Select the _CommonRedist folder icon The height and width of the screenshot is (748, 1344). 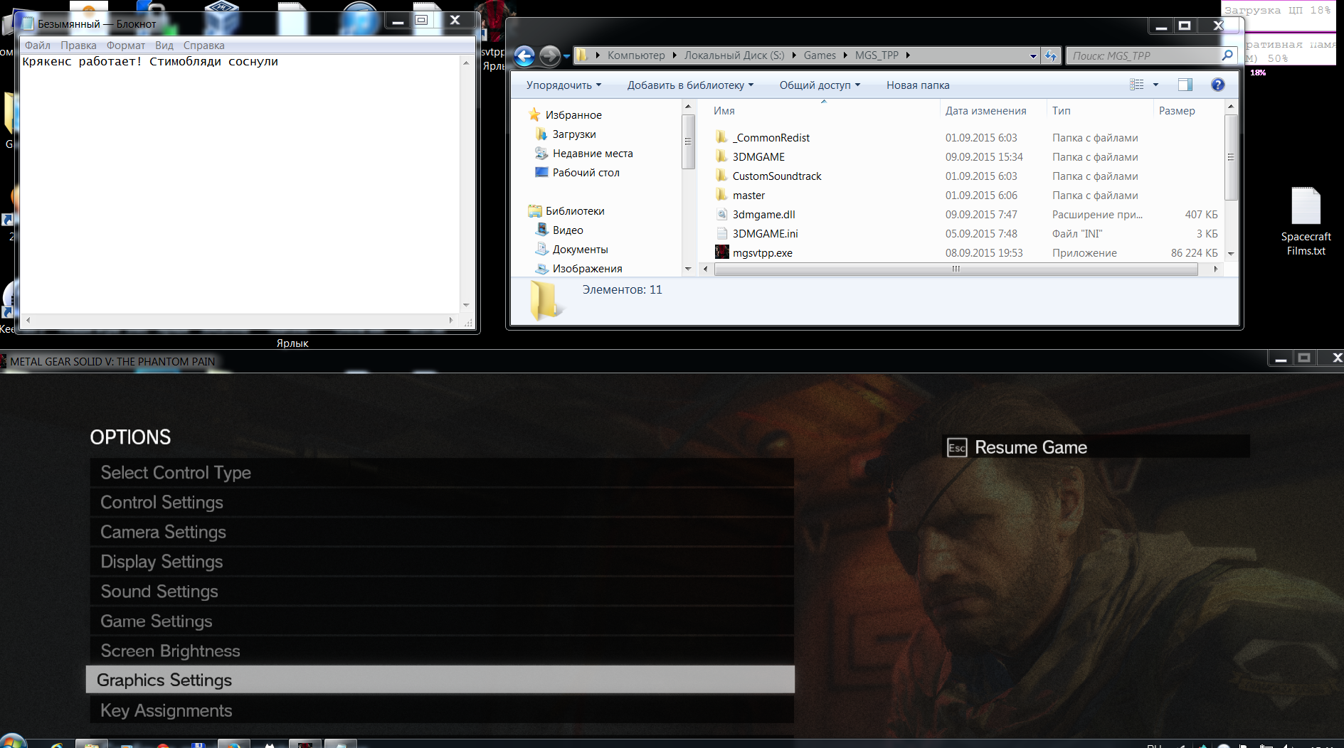point(722,137)
